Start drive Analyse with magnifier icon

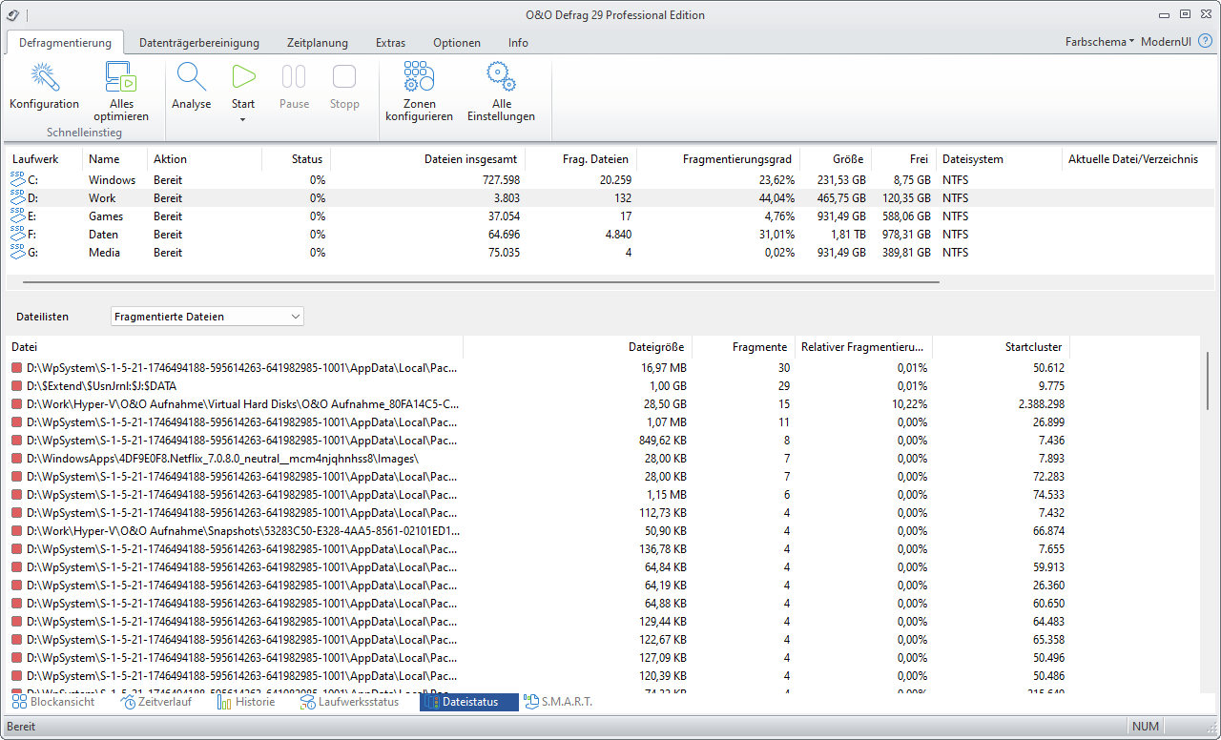click(x=192, y=87)
